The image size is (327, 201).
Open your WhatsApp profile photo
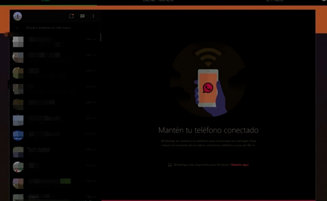(18, 16)
